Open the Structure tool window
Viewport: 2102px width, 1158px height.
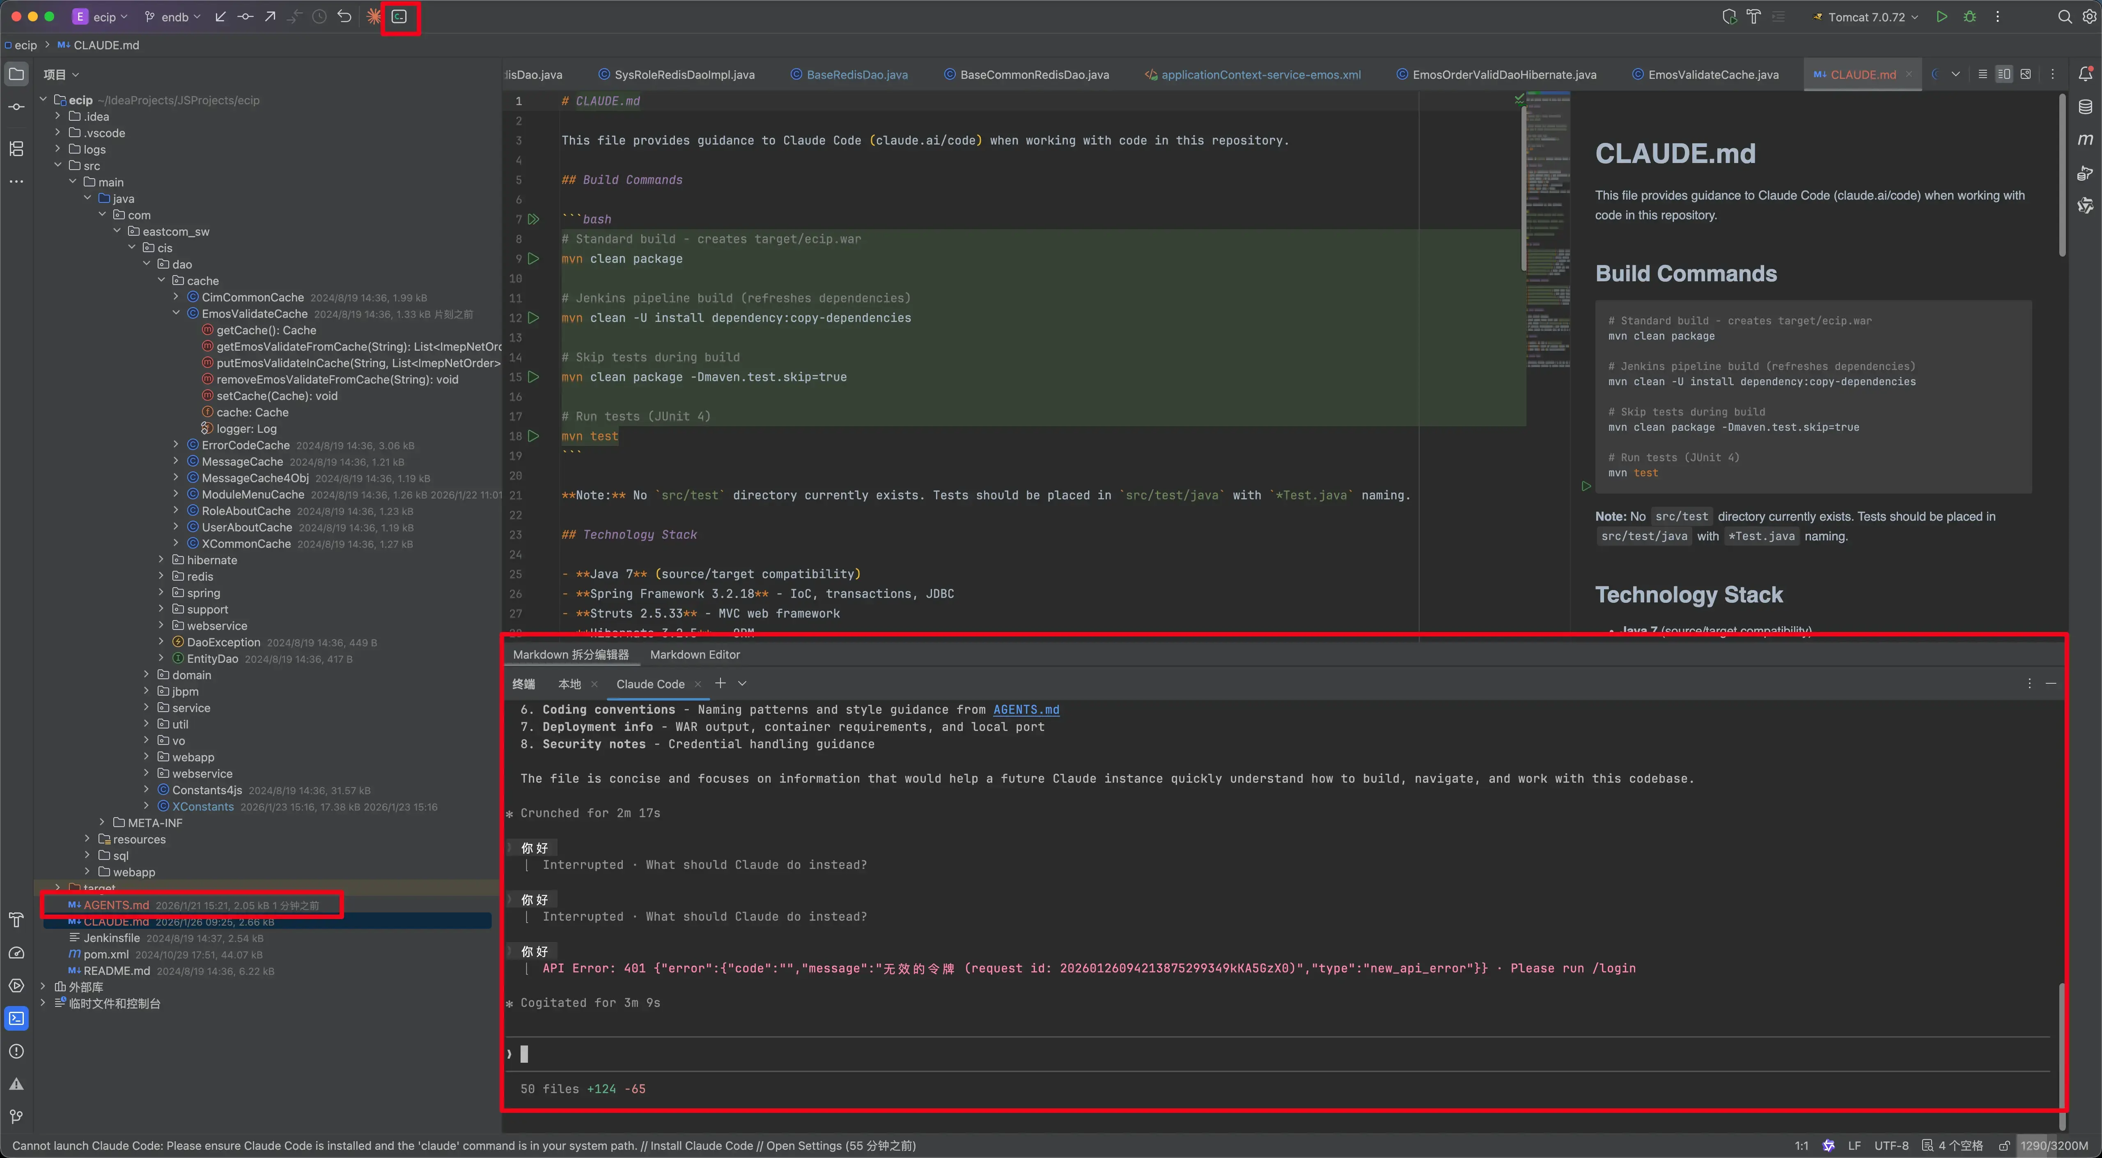(x=16, y=149)
